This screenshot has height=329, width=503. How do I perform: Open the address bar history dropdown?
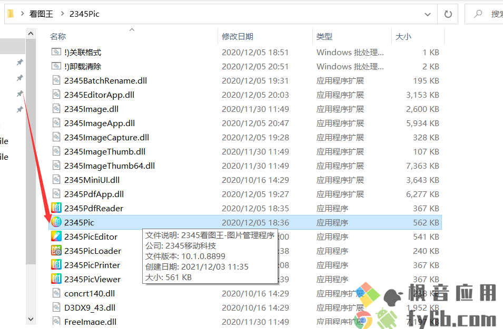(428, 14)
